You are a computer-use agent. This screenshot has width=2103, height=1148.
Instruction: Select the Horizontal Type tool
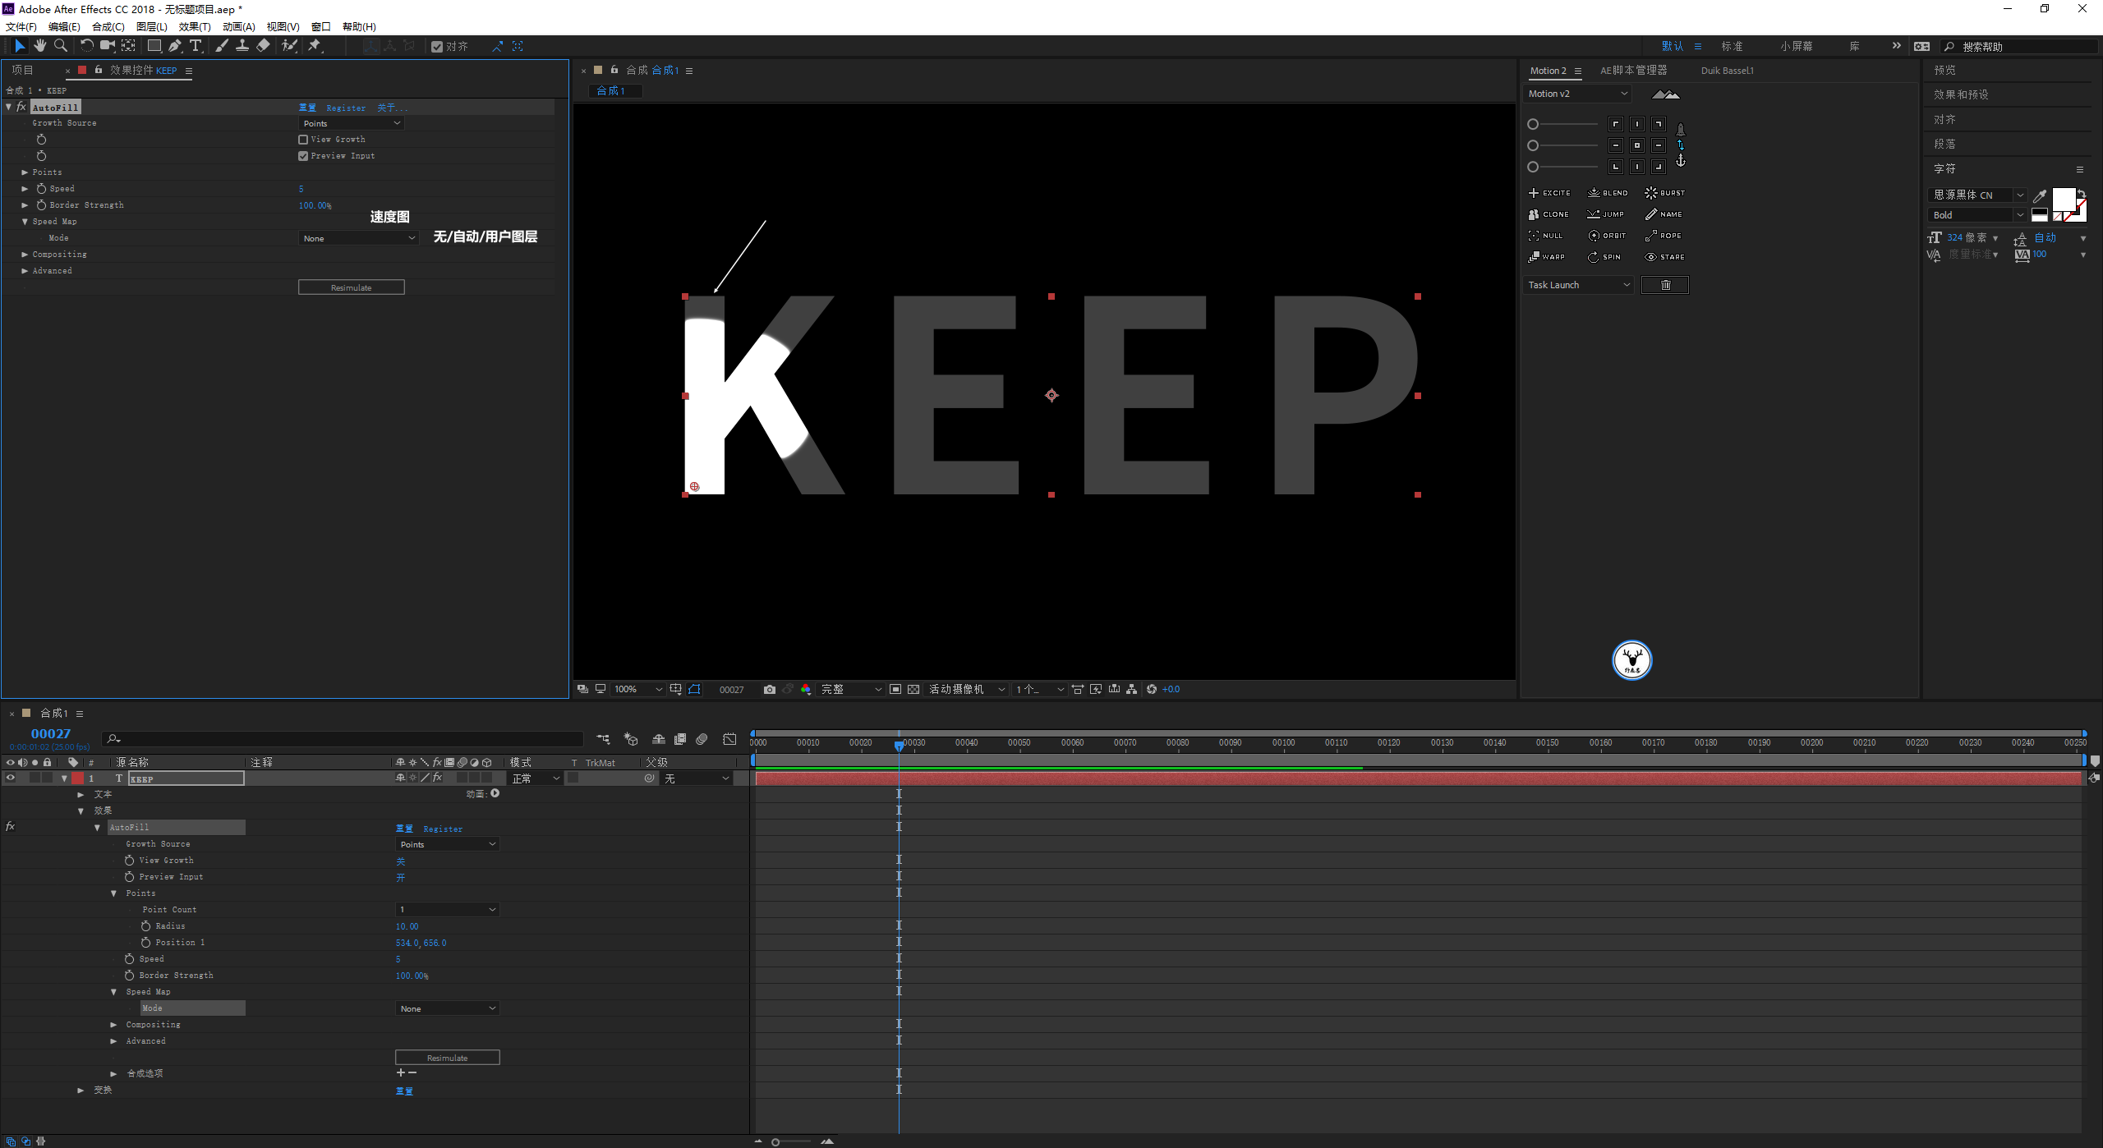(x=196, y=46)
